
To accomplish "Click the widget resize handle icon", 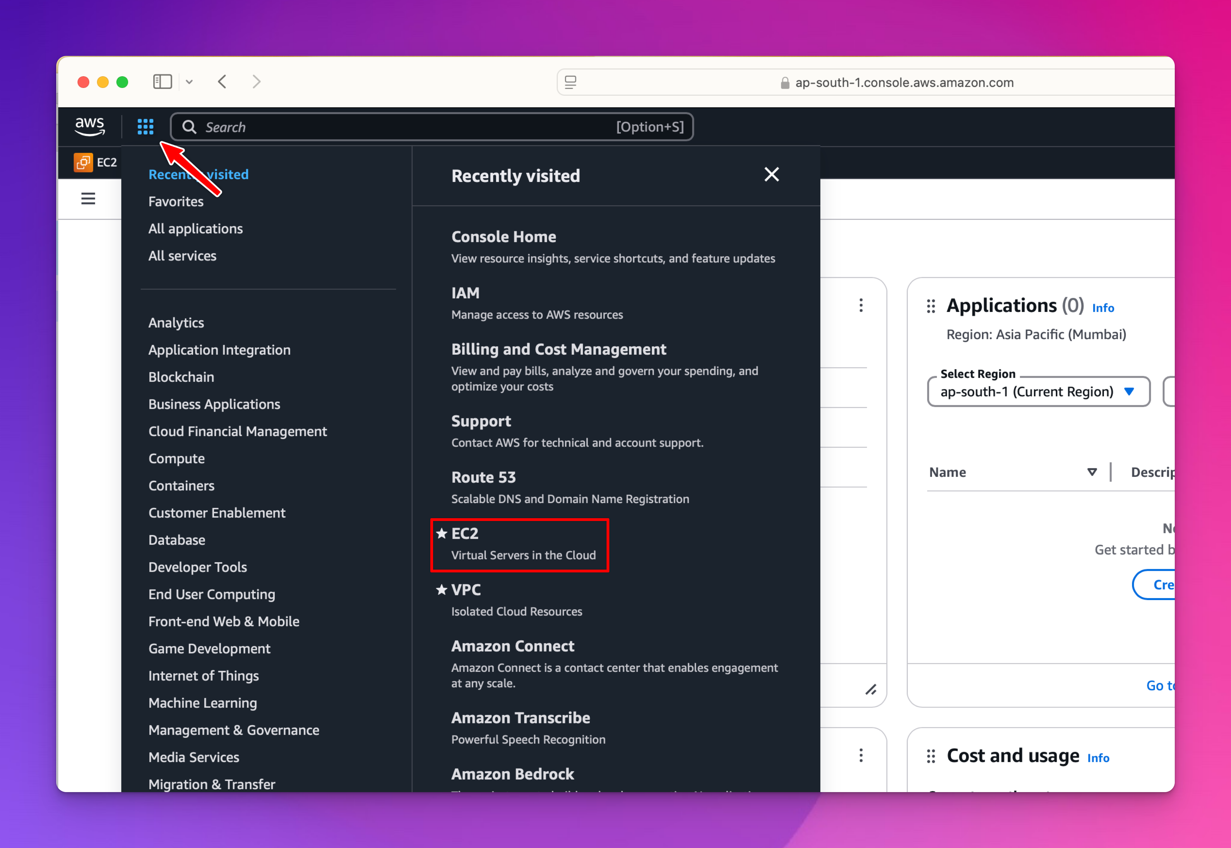I will pos(870,690).
